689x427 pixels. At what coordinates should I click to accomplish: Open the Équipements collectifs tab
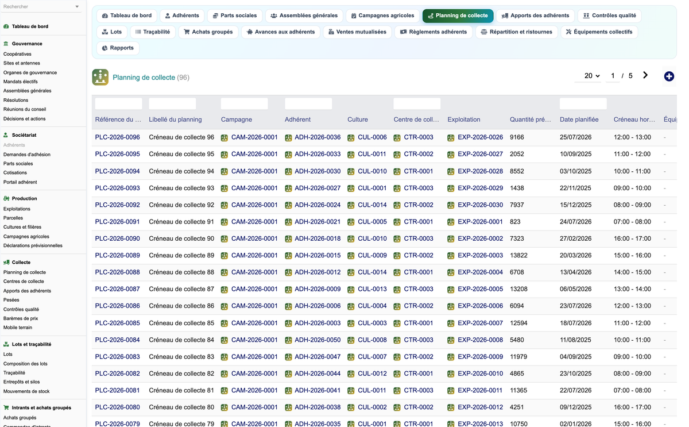pos(599,32)
